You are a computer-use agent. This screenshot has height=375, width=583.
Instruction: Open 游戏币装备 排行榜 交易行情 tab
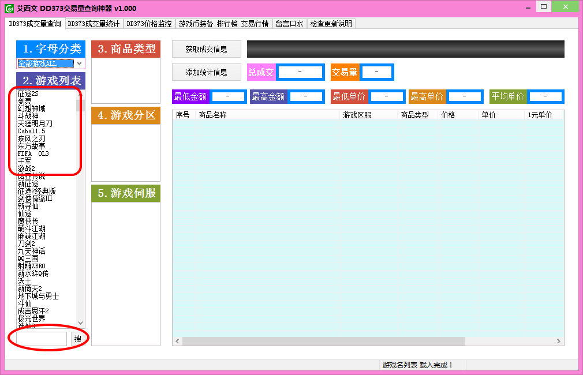coord(223,24)
